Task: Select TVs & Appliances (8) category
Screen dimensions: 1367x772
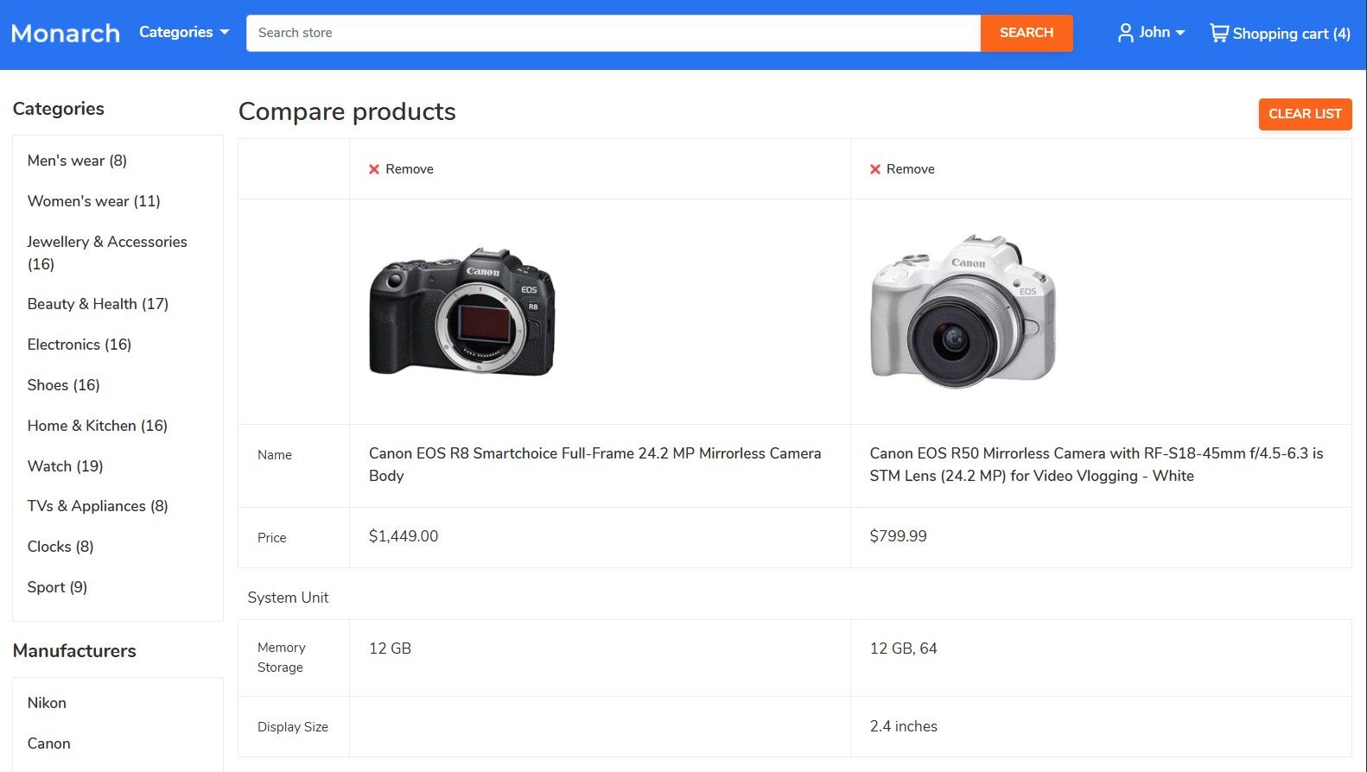Action: tap(98, 506)
